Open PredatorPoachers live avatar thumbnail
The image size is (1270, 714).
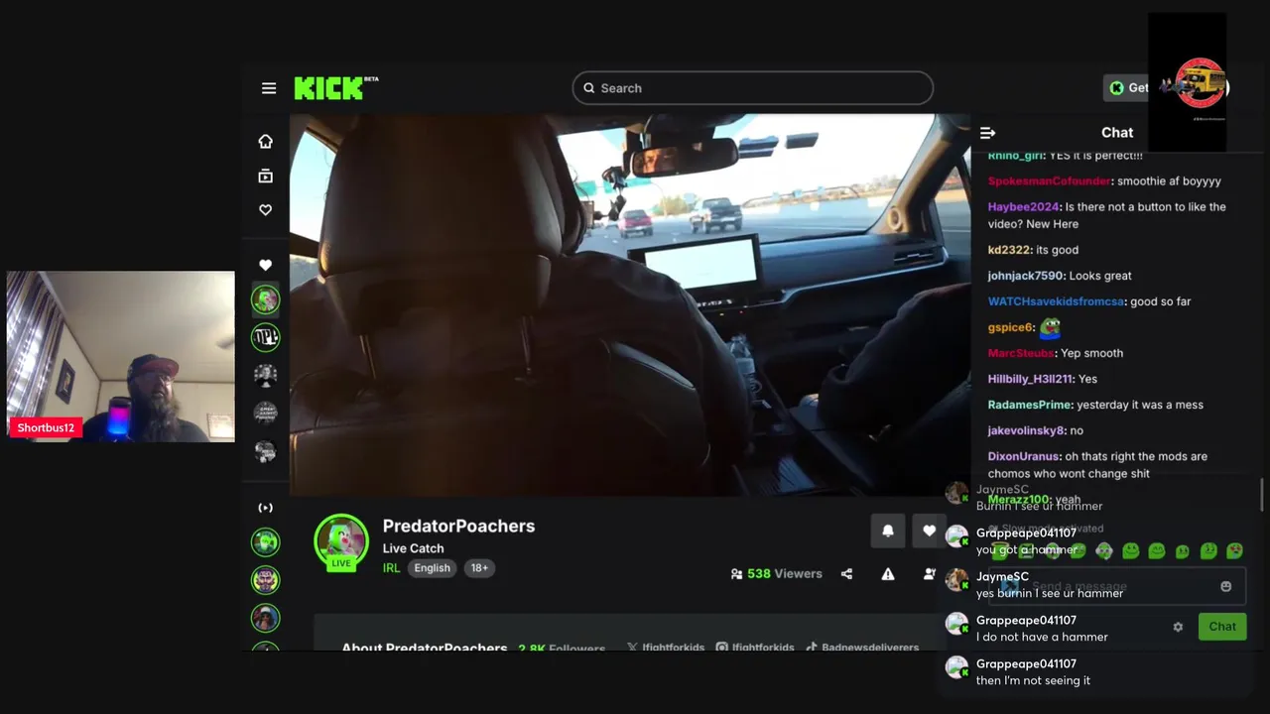[341, 541]
